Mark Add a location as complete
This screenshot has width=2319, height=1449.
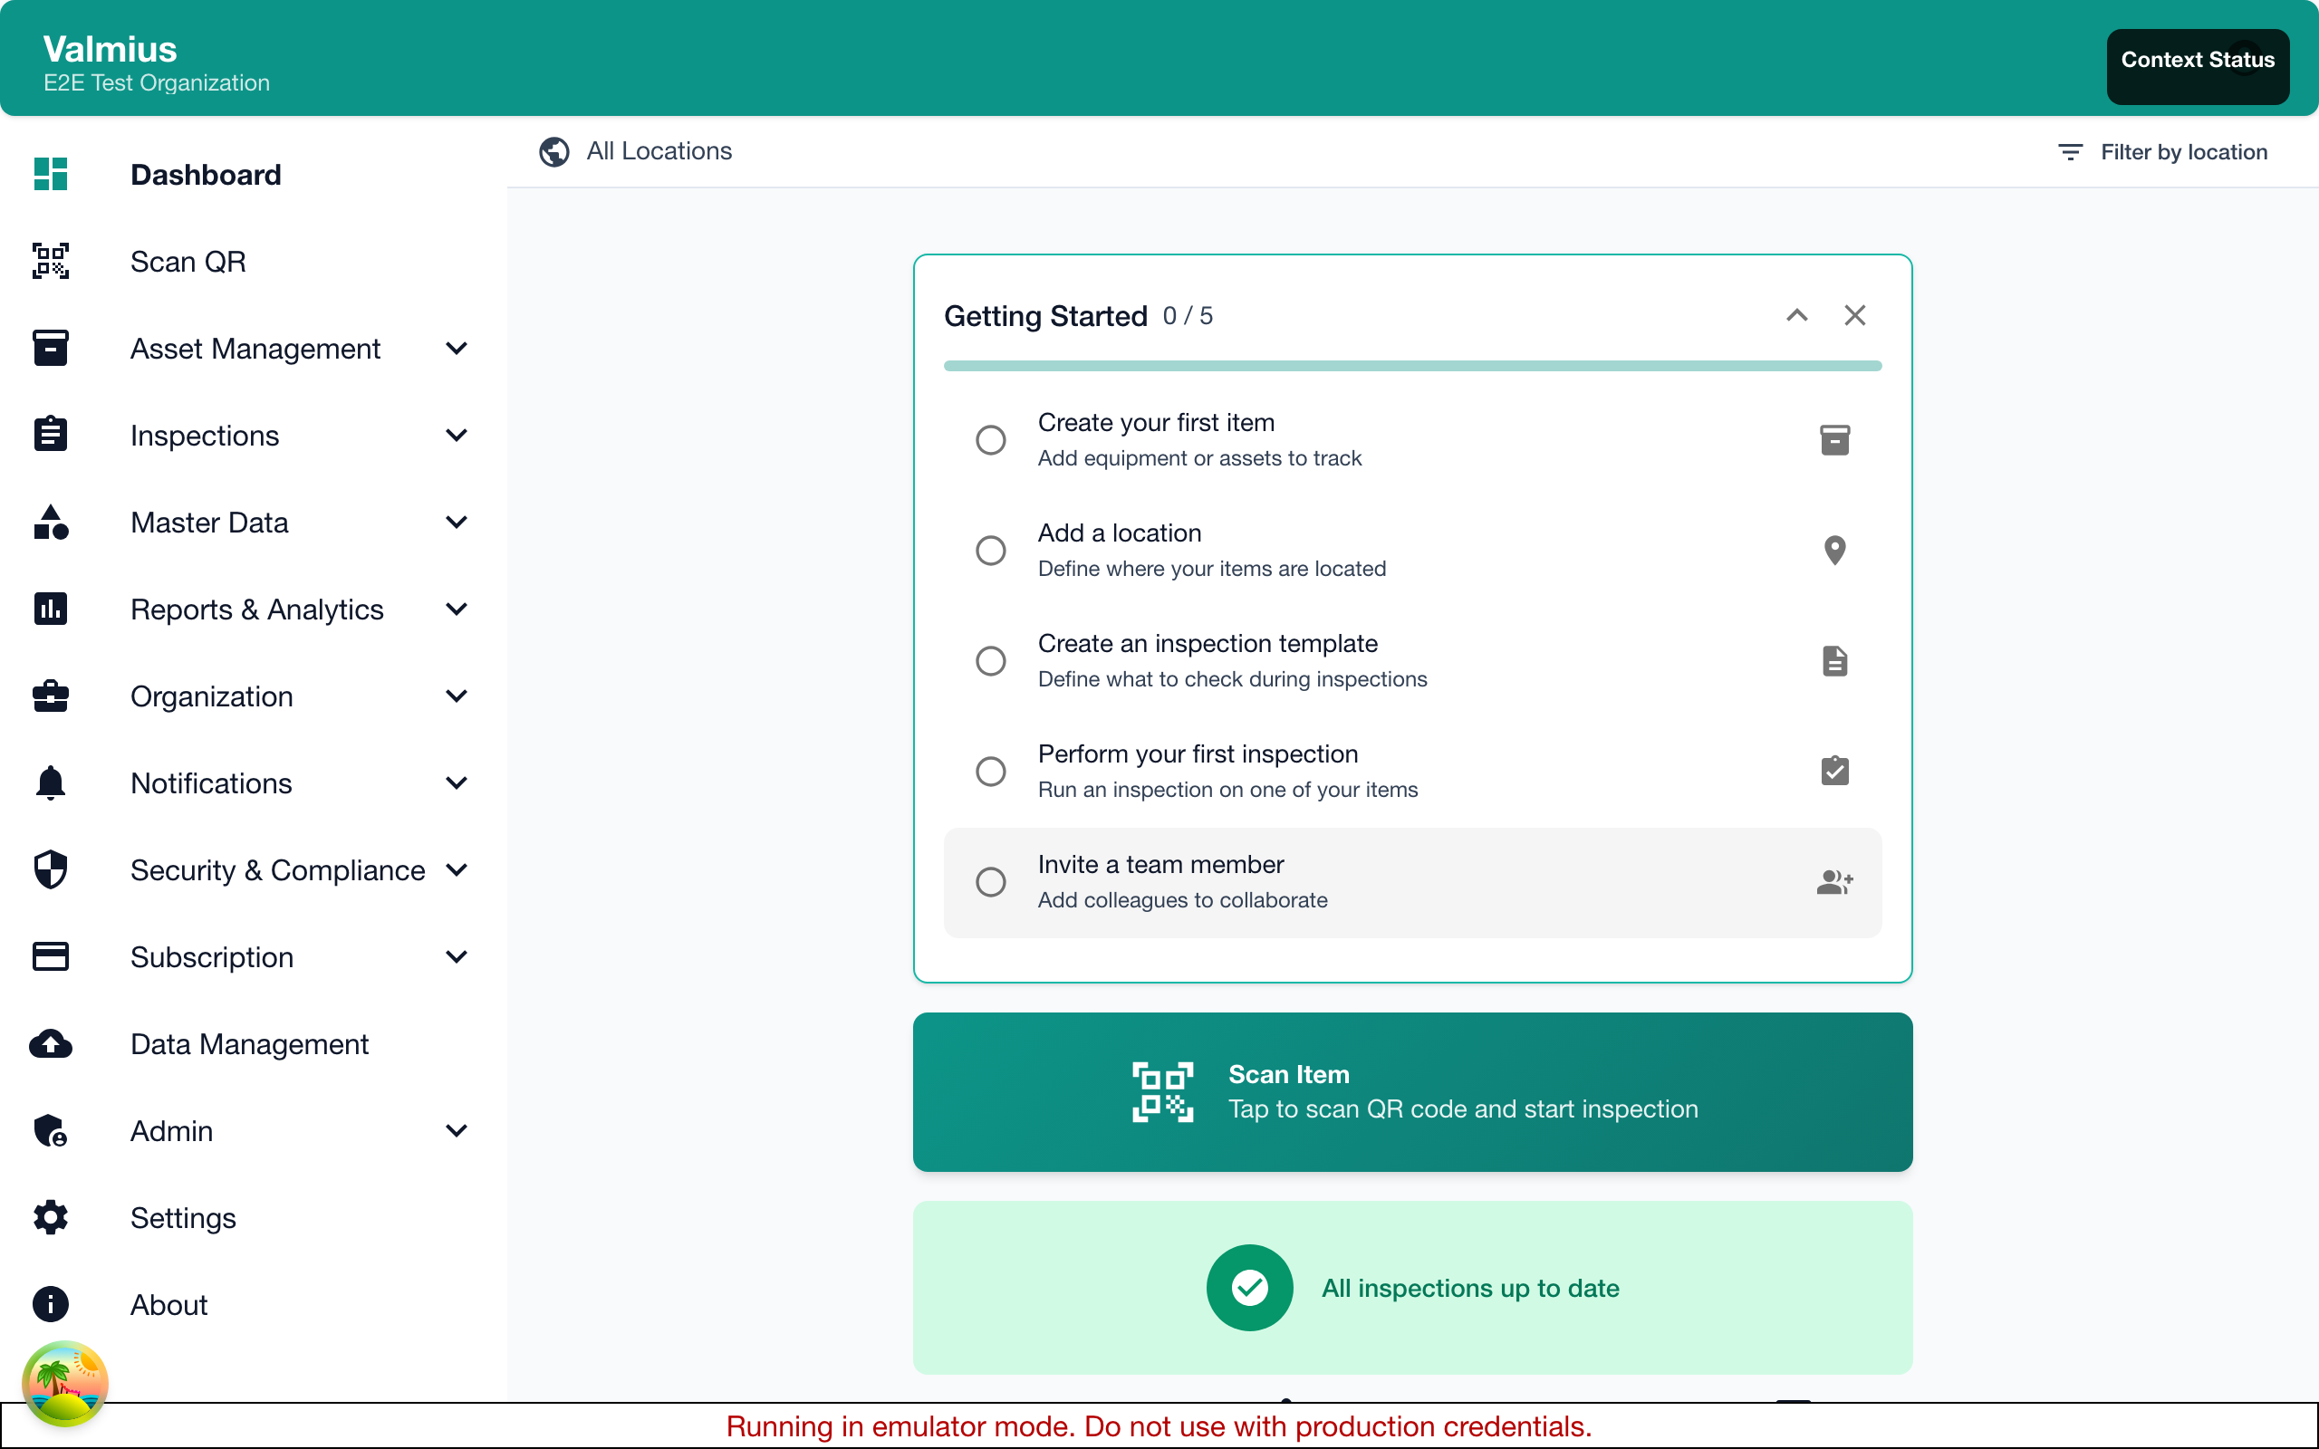click(991, 549)
